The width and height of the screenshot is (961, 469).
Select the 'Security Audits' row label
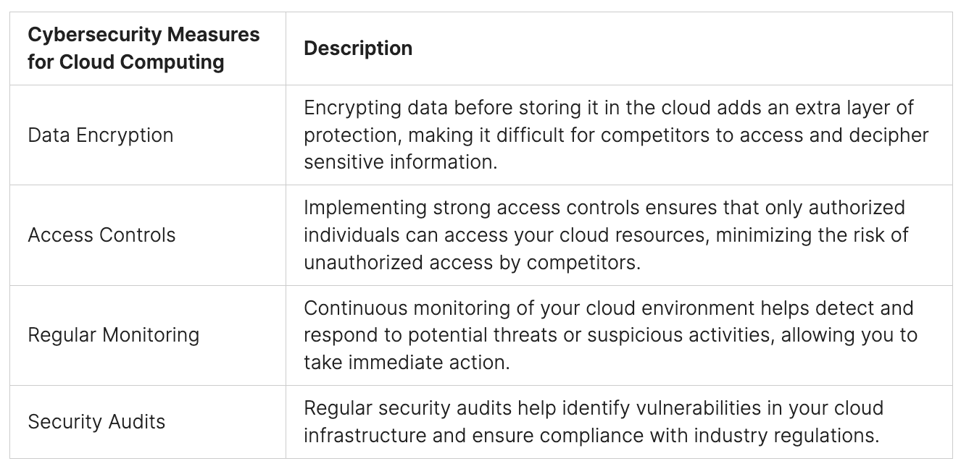point(96,422)
